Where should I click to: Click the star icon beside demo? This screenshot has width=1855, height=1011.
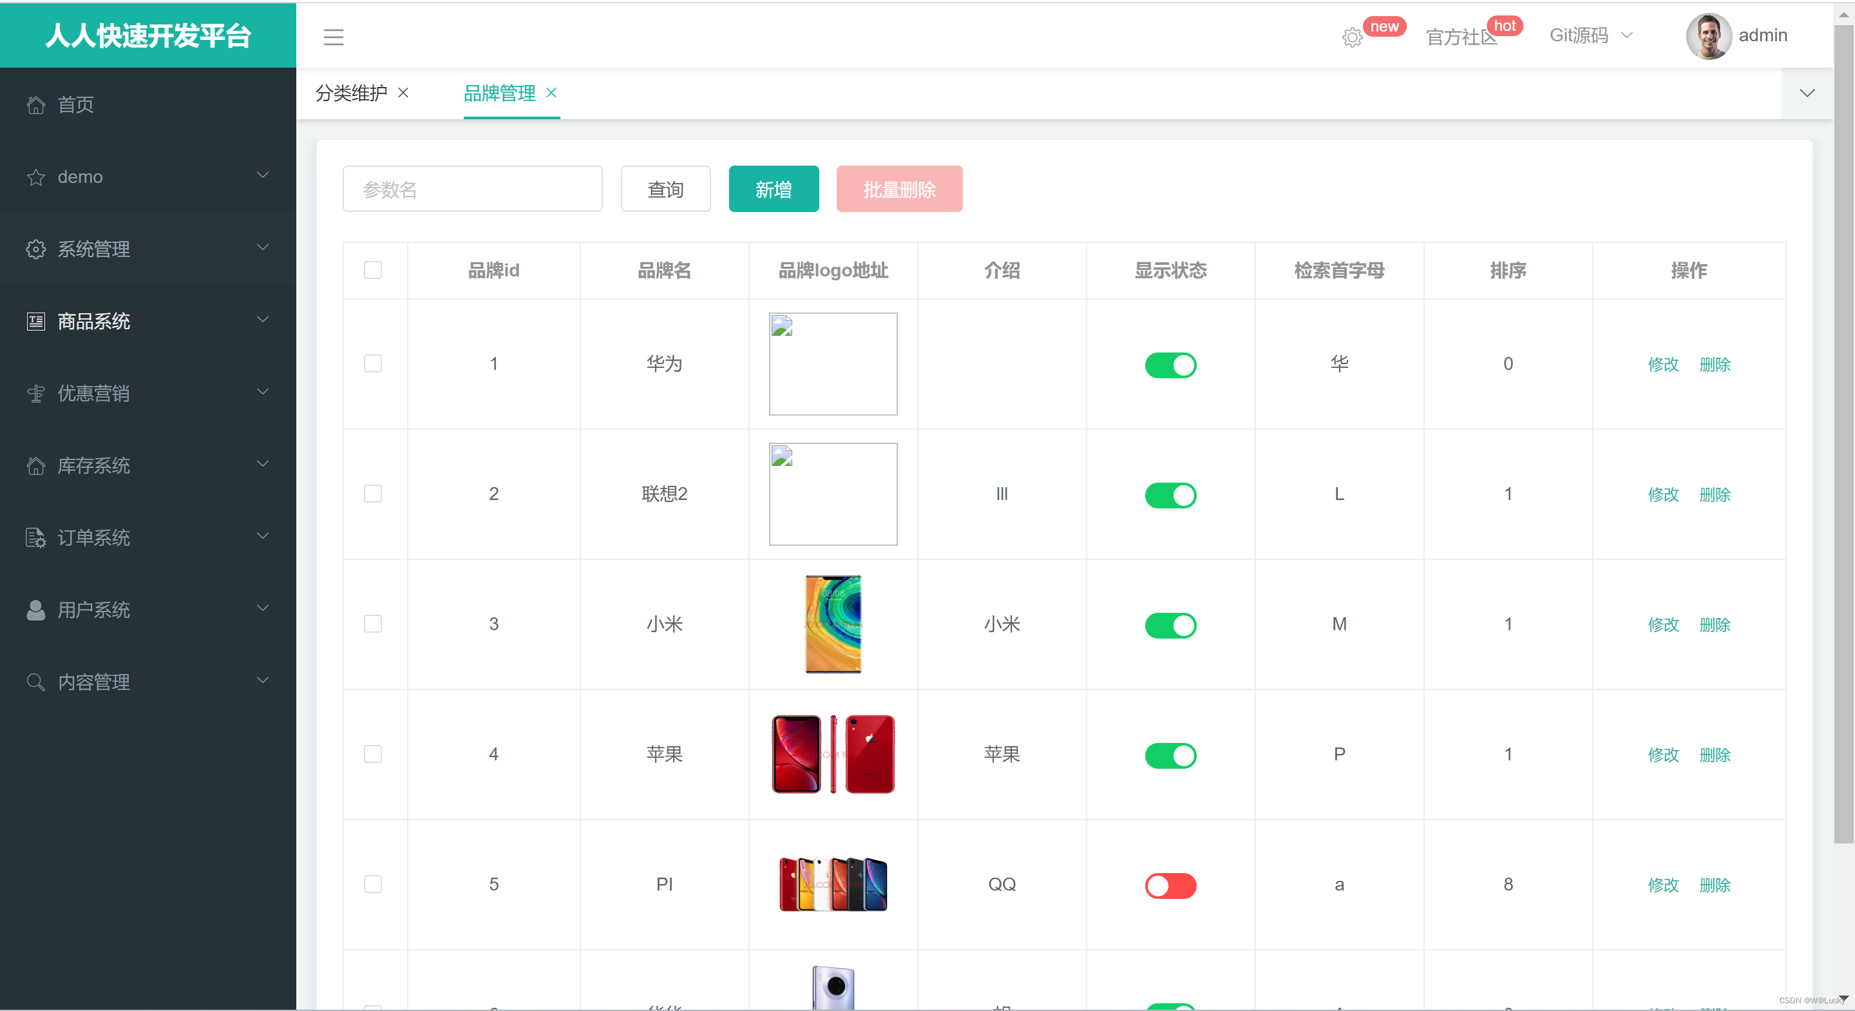36,177
